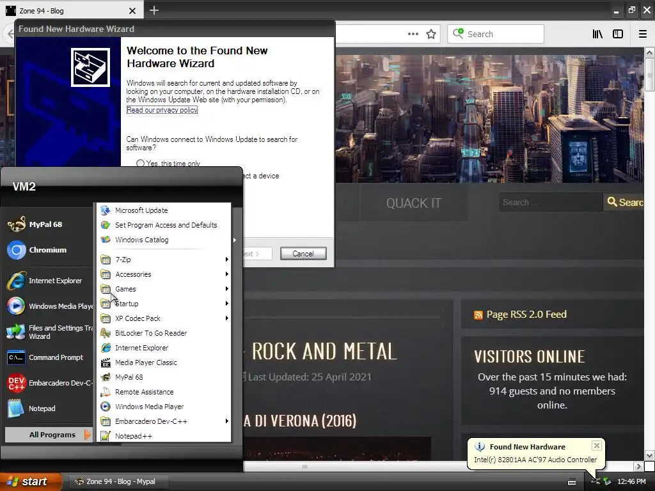Bookmark this page with the star icon
655x491 pixels.
click(x=431, y=34)
